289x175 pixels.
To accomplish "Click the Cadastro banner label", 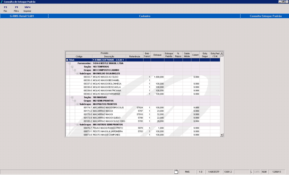I will [144, 16].
